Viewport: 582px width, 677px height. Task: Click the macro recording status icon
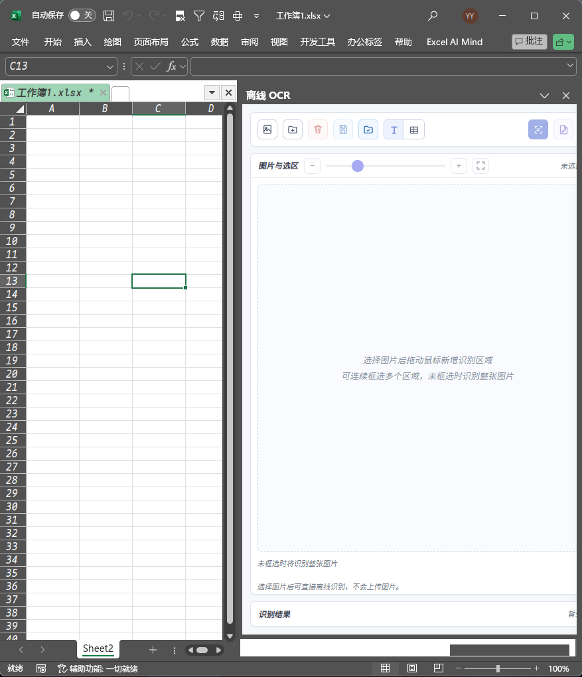point(41,668)
